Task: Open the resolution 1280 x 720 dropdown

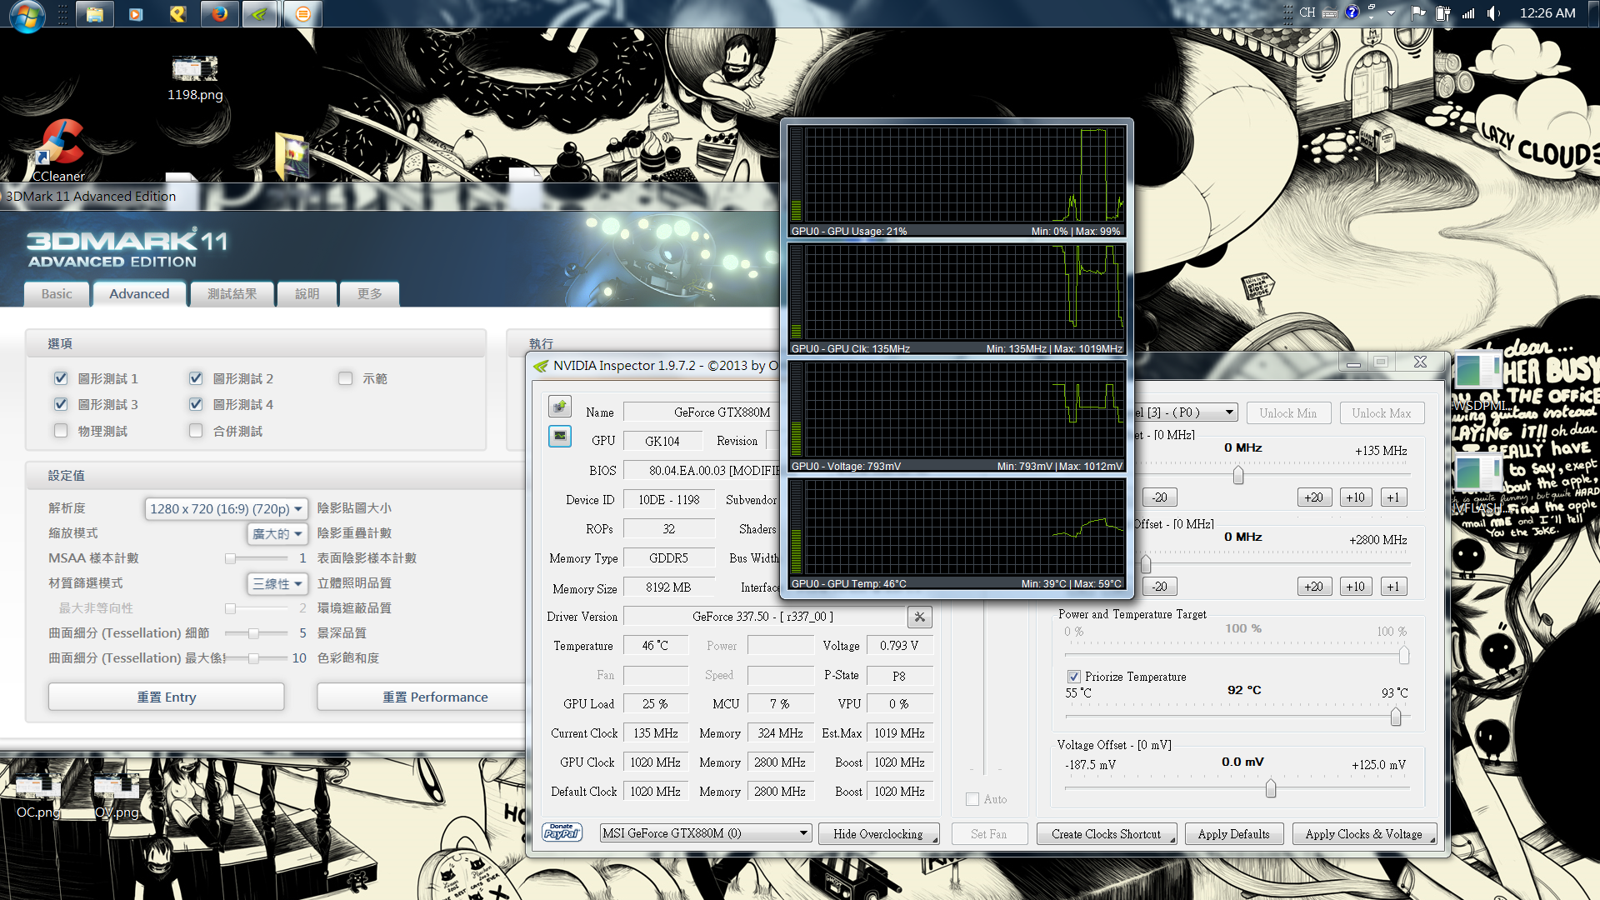Action: 227,508
